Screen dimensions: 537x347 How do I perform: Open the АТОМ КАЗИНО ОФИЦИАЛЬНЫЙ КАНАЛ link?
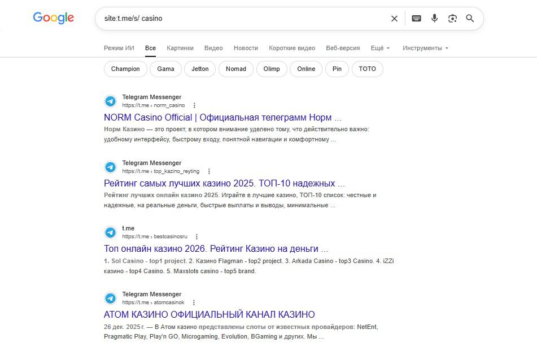209,314
